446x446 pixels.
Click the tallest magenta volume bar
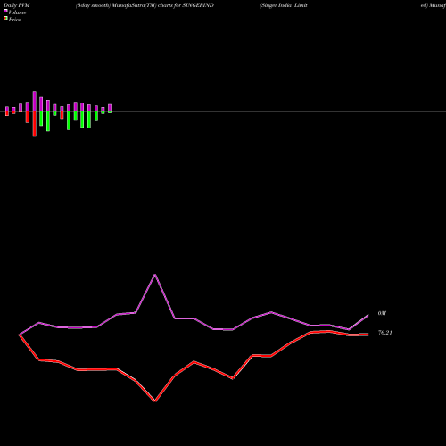tap(35, 102)
